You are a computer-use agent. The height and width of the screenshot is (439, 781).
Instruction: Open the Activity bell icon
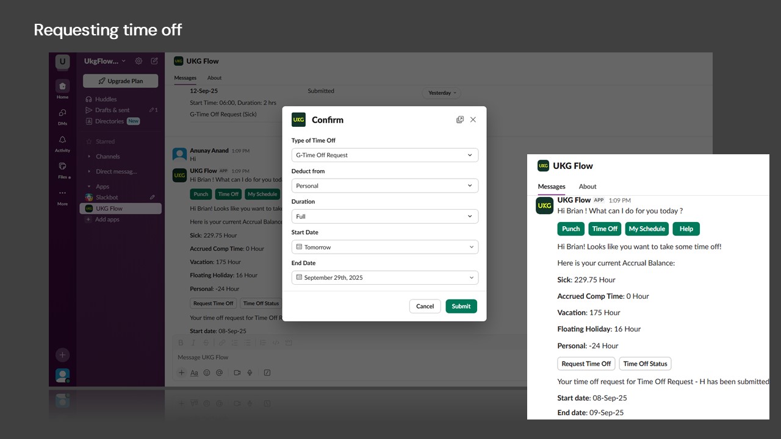62,140
